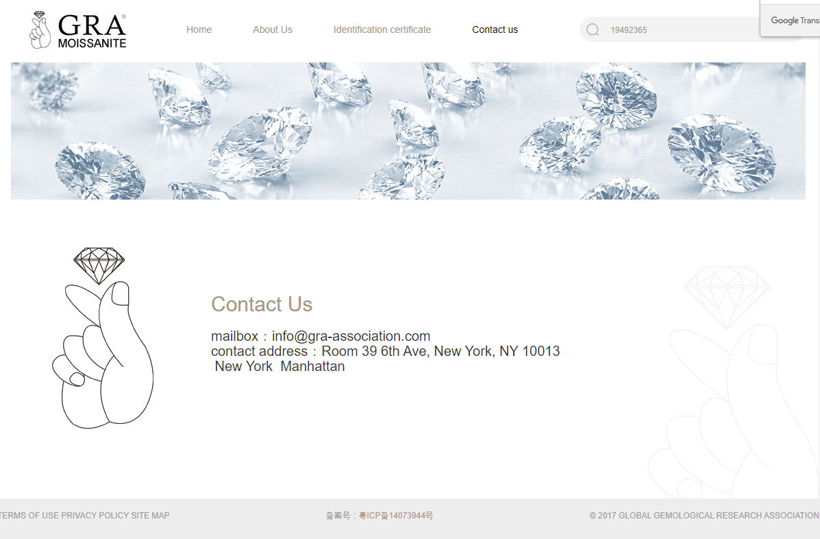Click the diamonds banner image
The height and width of the screenshot is (539, 820).
tap(408, 131)
